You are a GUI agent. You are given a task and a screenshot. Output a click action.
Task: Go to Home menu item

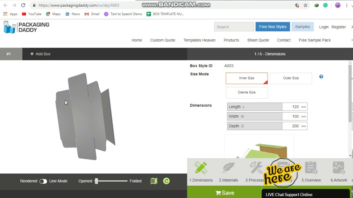[137, 40]
